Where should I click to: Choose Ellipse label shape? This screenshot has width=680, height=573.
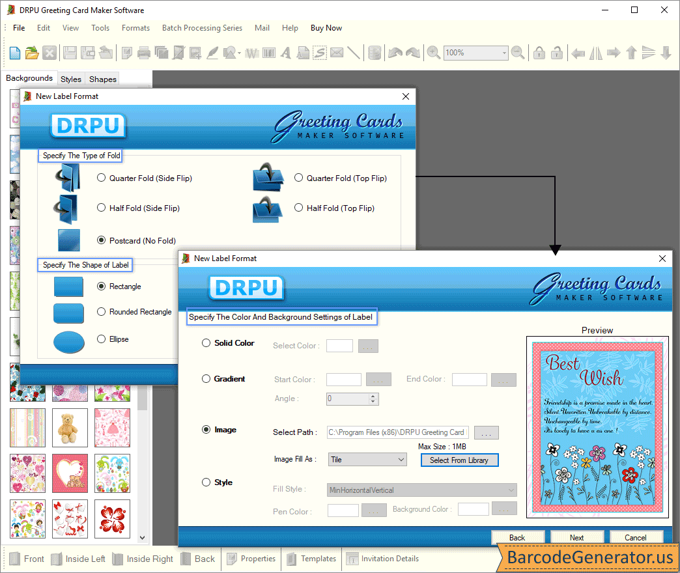101,339
